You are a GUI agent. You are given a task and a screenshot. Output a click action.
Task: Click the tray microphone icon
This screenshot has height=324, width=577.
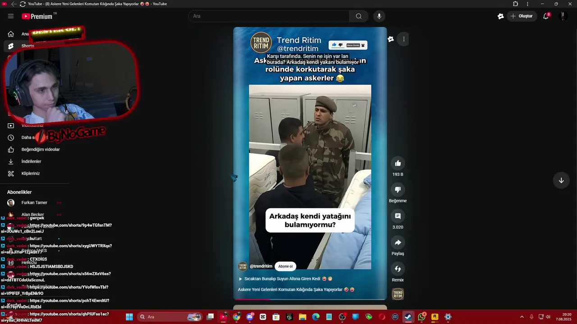point(532,317)
